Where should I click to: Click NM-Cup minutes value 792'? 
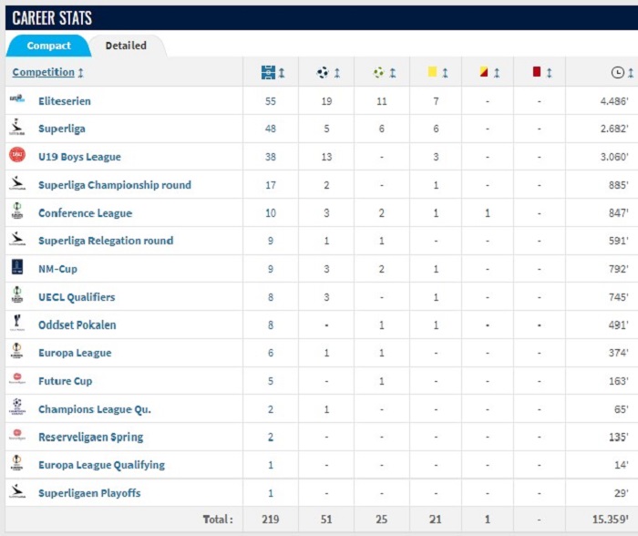(619, 269)
